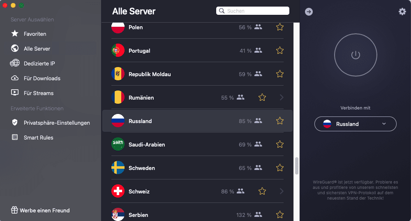
Task: Open the settings gear icon
Action: [x=402, y=12]
